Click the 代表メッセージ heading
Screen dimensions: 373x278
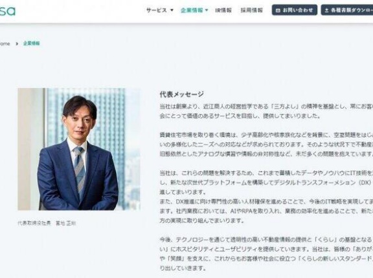click(x=182, y=94)
